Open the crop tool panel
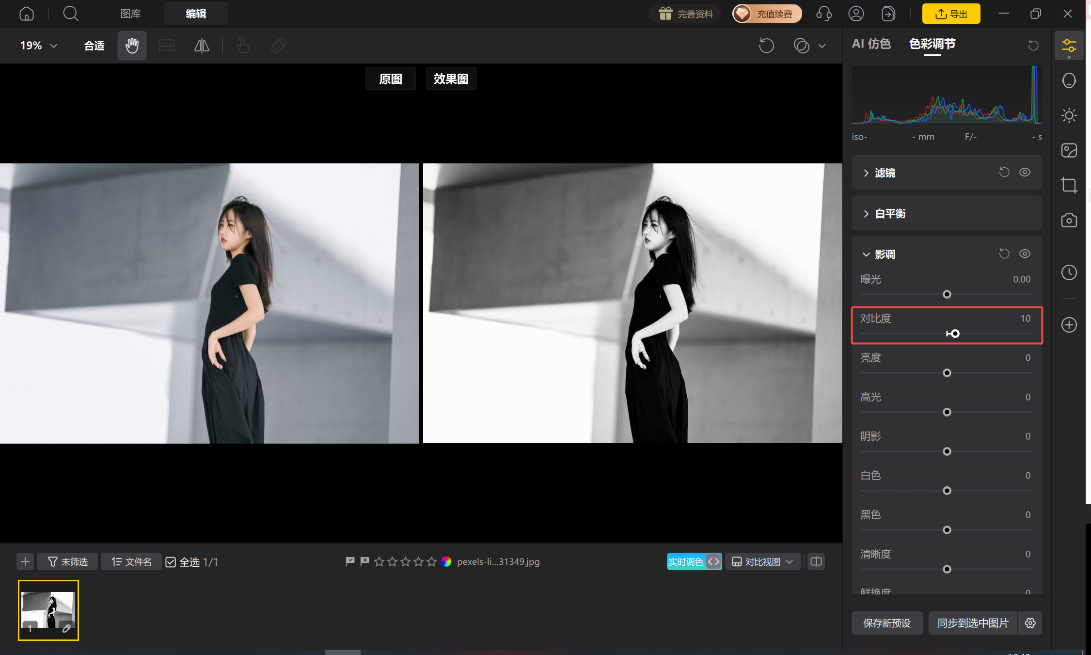 (1069, 185)
